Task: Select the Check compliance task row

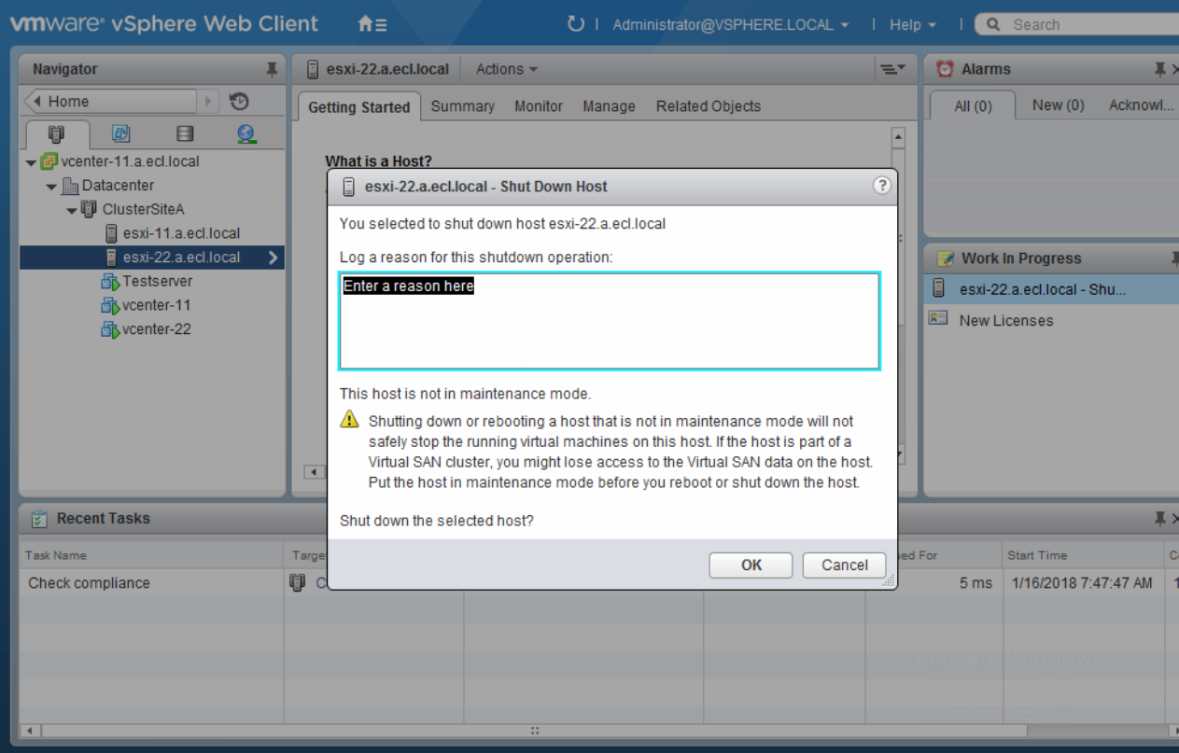Action: click(598, 583)
